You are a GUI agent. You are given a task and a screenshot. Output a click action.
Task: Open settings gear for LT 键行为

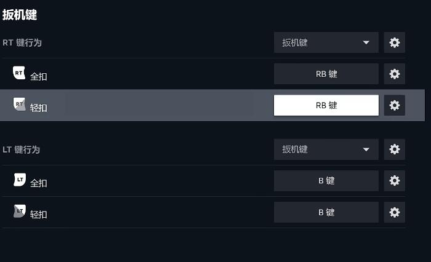point(395,149)
